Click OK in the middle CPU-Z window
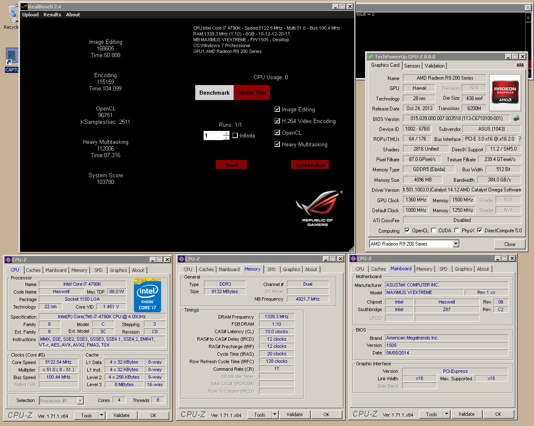Viewport: 534px width, 427px height. point(326,414)
